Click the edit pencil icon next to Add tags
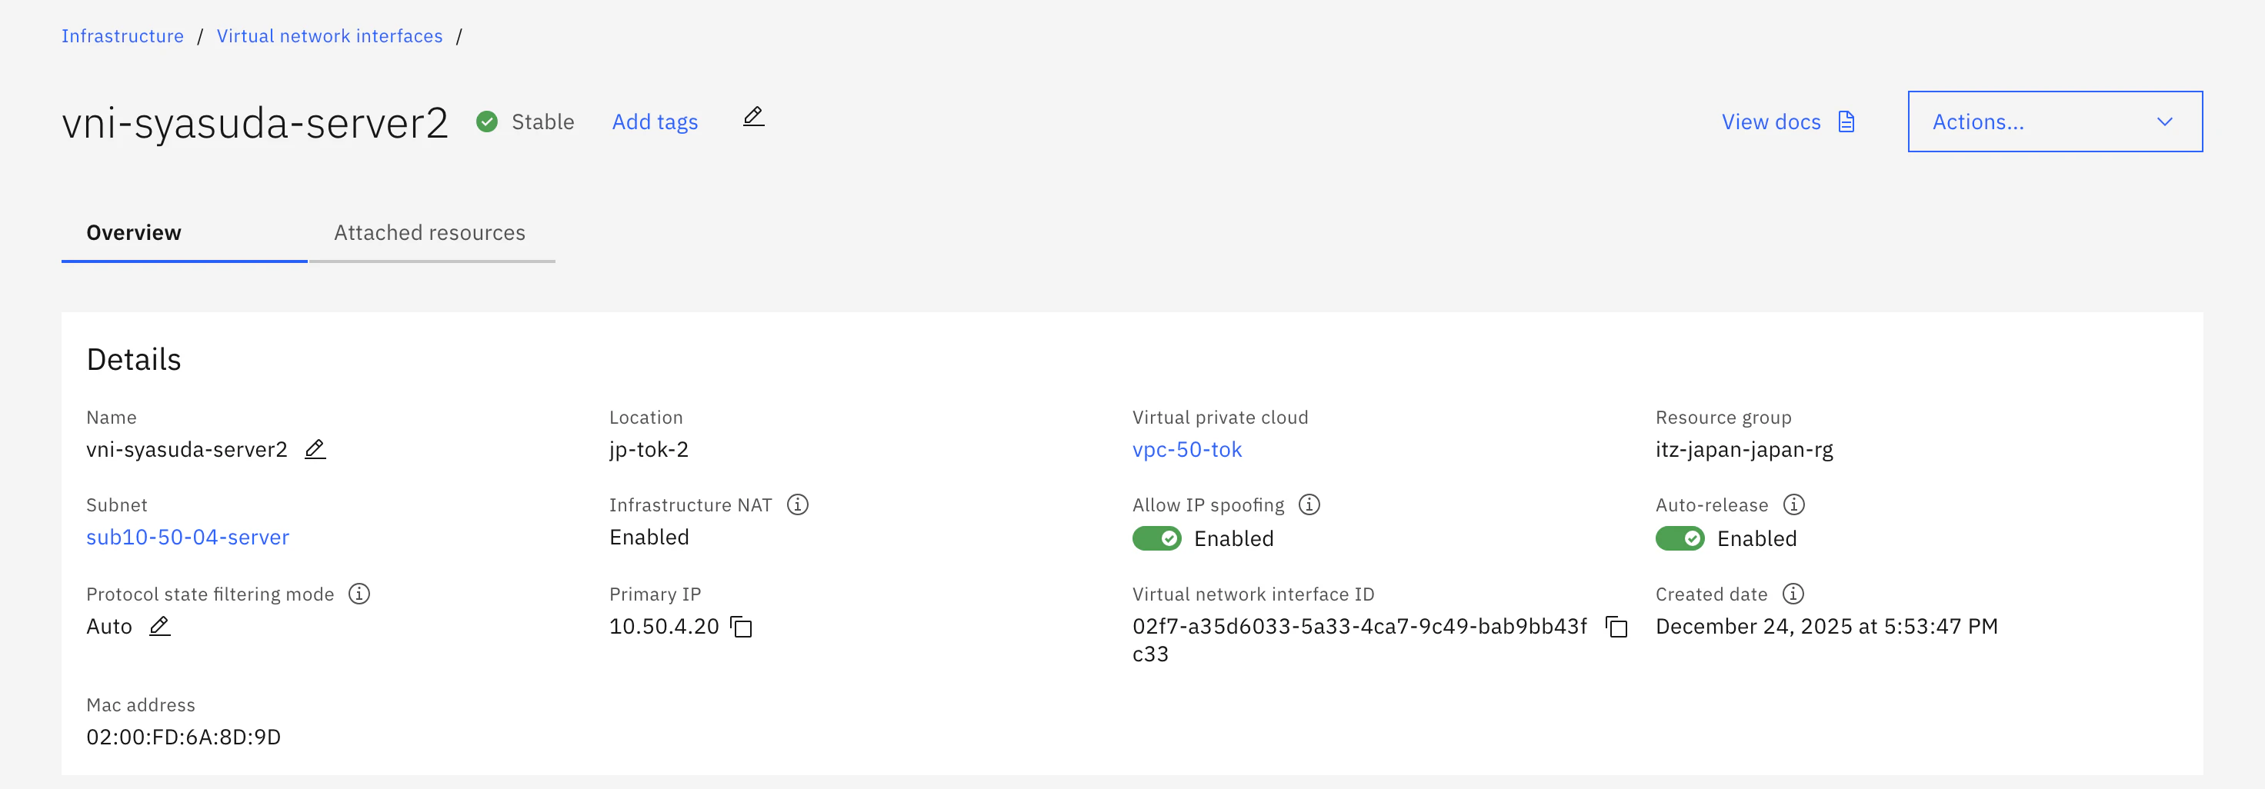2265x789 pixels. (x=753, y=117)
